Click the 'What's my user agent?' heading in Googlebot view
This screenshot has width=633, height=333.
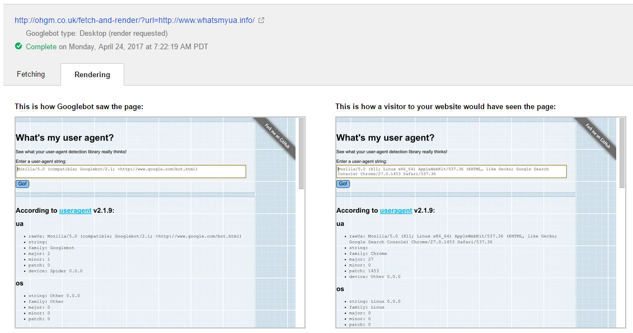(x=65, y=138)
